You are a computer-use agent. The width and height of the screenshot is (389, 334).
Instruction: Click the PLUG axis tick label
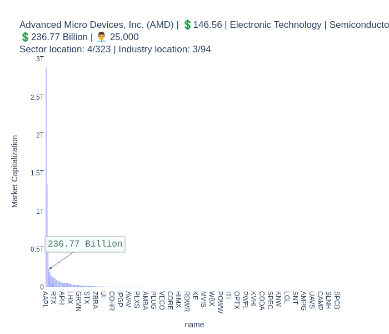pos(153,300)
